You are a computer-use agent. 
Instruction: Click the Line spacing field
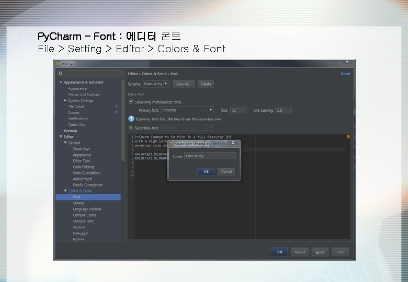click(x=284, y=110)
